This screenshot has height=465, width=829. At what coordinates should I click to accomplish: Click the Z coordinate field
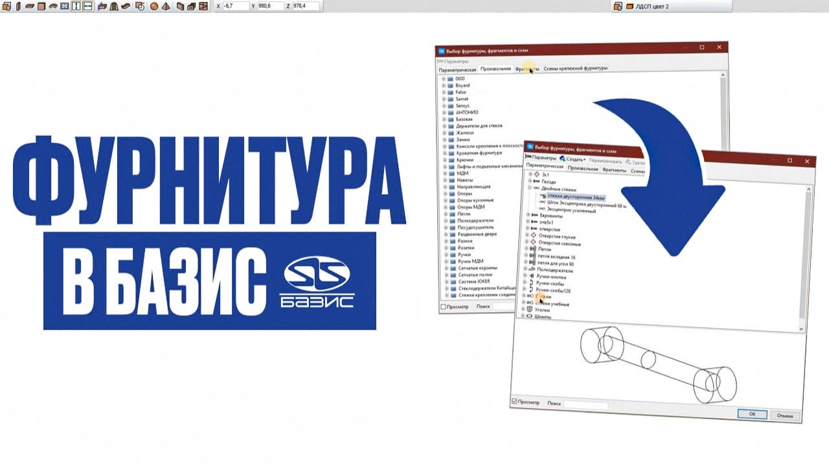coord(306,6)
